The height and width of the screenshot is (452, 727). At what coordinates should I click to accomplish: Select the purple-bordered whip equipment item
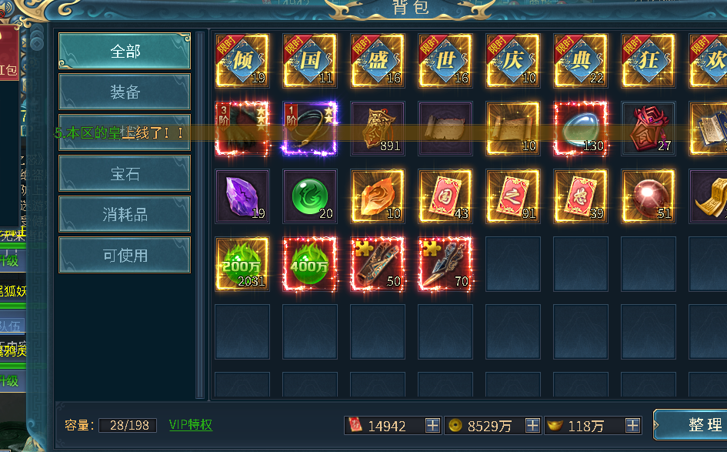(310, 128)
